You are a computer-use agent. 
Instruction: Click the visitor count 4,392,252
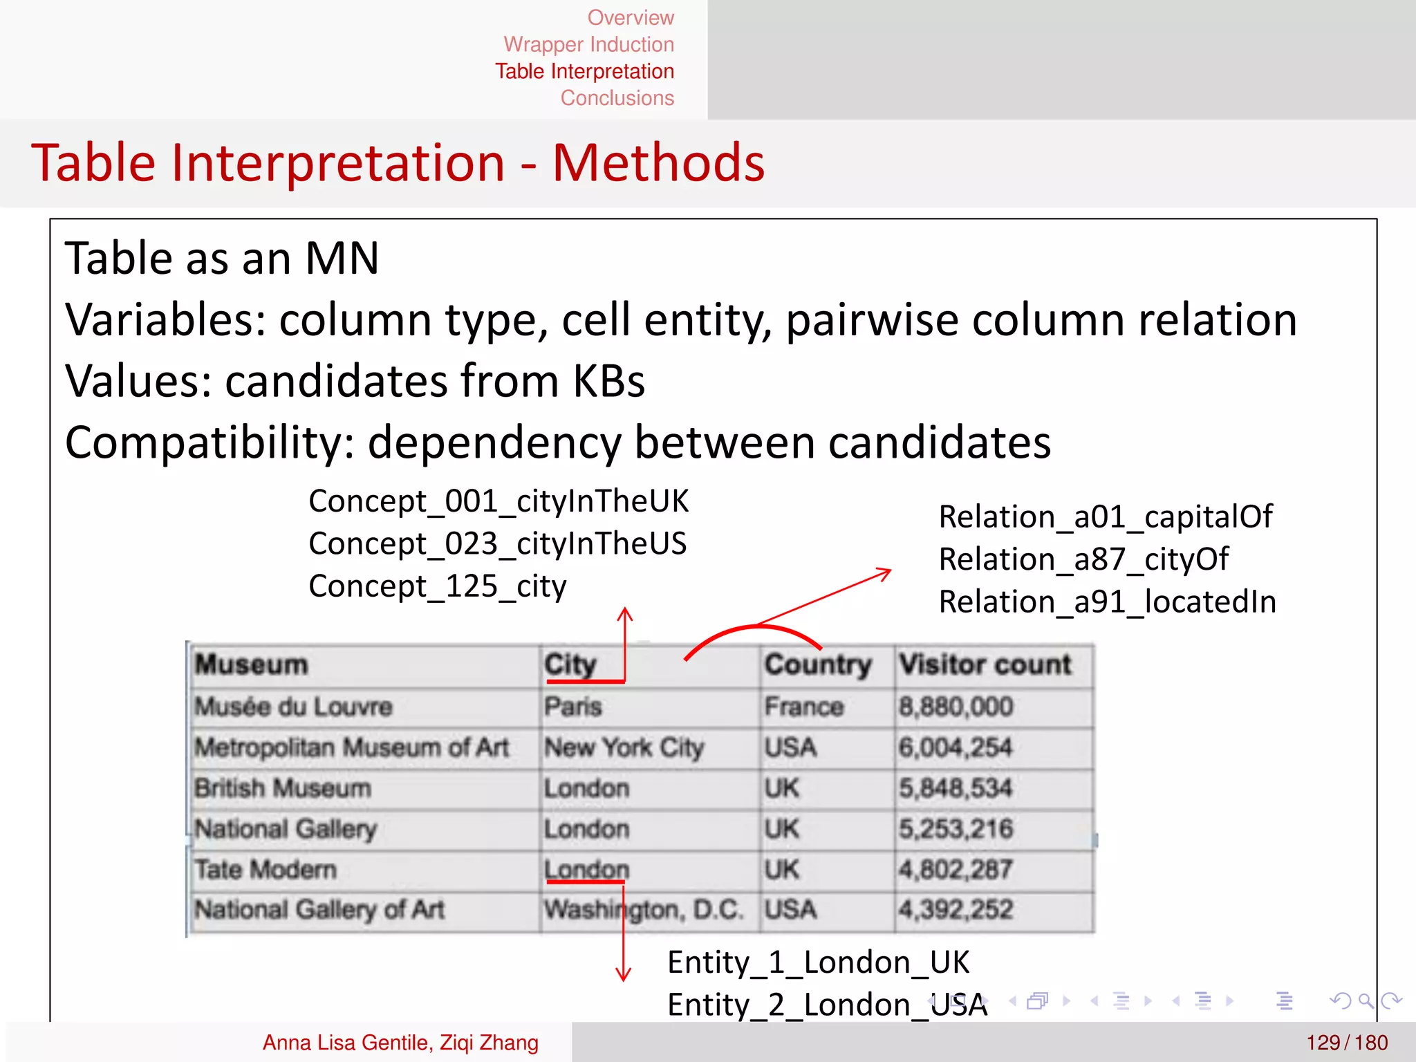point(994,910)
